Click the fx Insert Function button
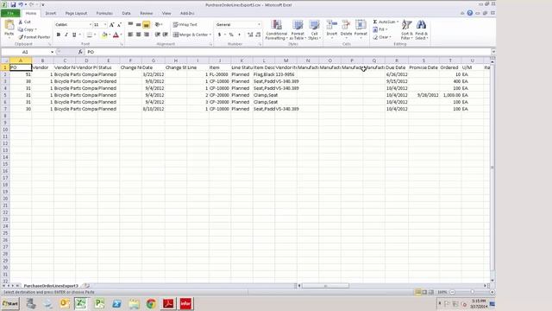Screen dimensions: 552x311 coord(80,52)
